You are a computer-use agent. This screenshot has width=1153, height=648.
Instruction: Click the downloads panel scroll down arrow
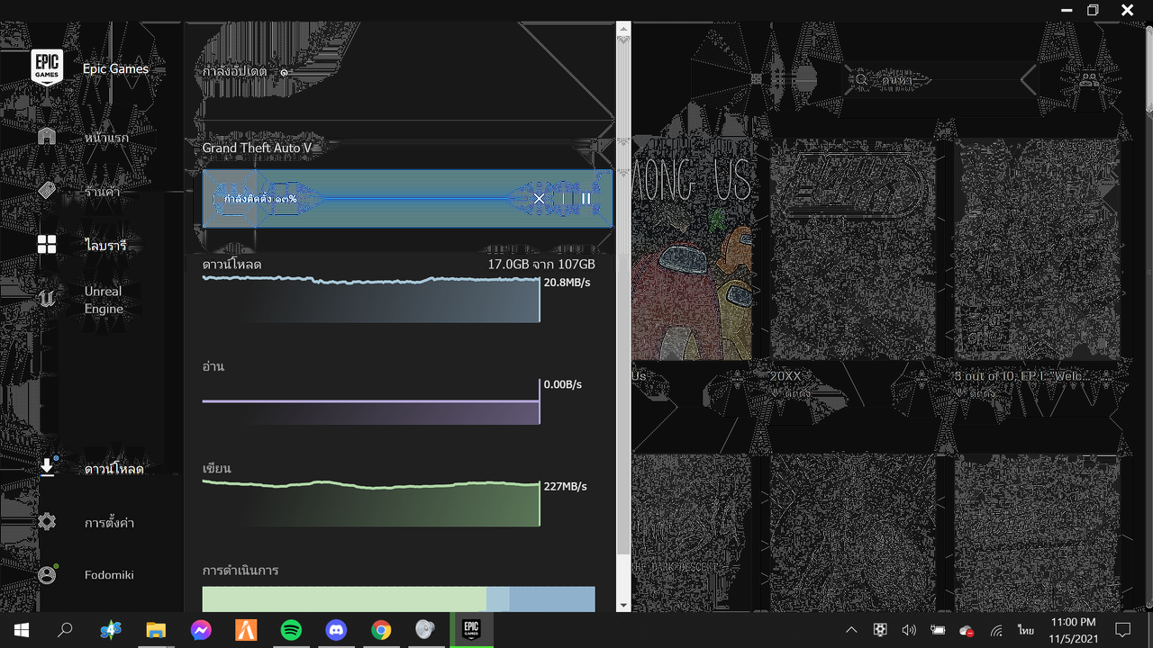pyautogui.click(x=623, y=606)
